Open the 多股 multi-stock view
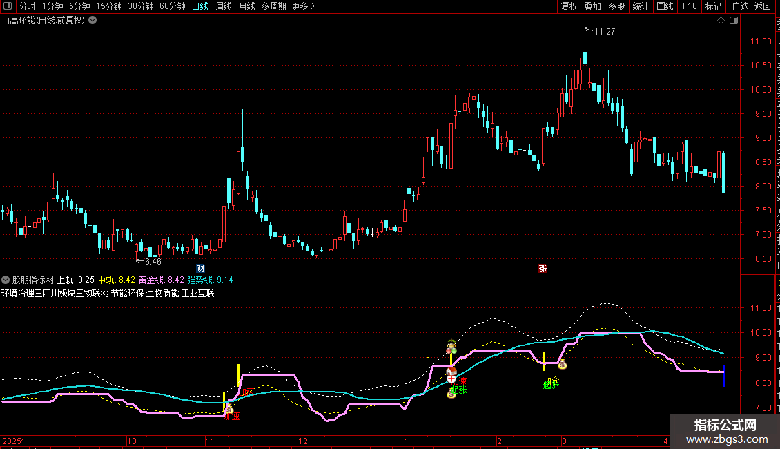 [x=616, y=6]
